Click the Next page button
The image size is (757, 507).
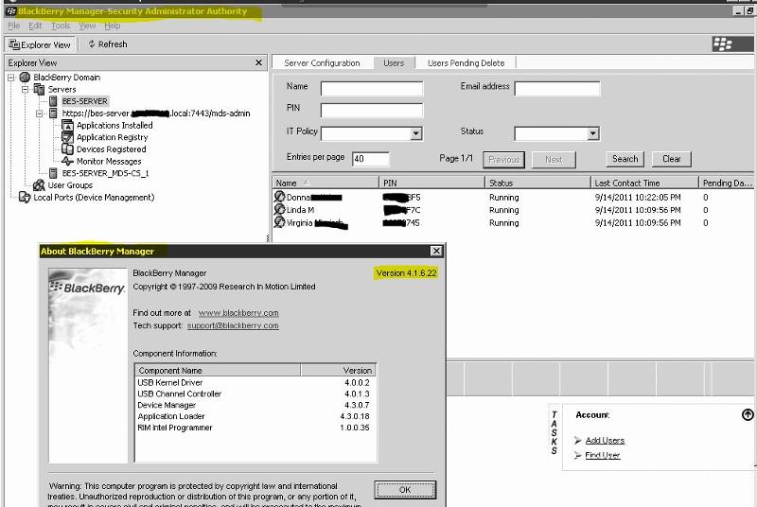554,160
